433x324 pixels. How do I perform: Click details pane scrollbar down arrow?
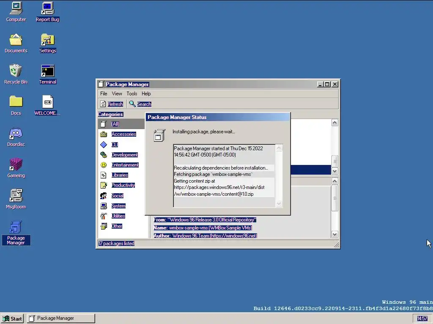tap(335, 235)
